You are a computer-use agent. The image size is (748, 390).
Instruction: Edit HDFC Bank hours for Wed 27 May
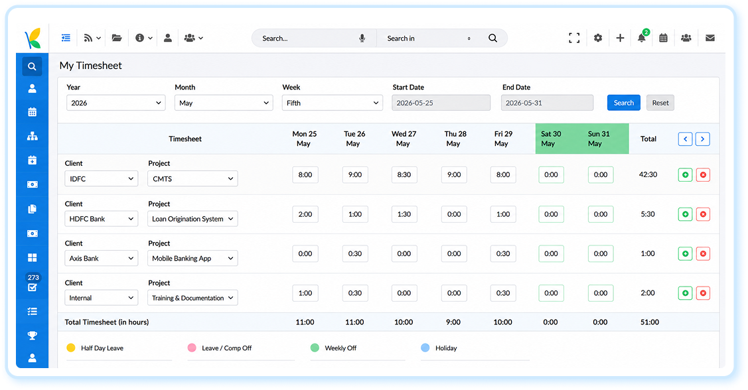404,214
